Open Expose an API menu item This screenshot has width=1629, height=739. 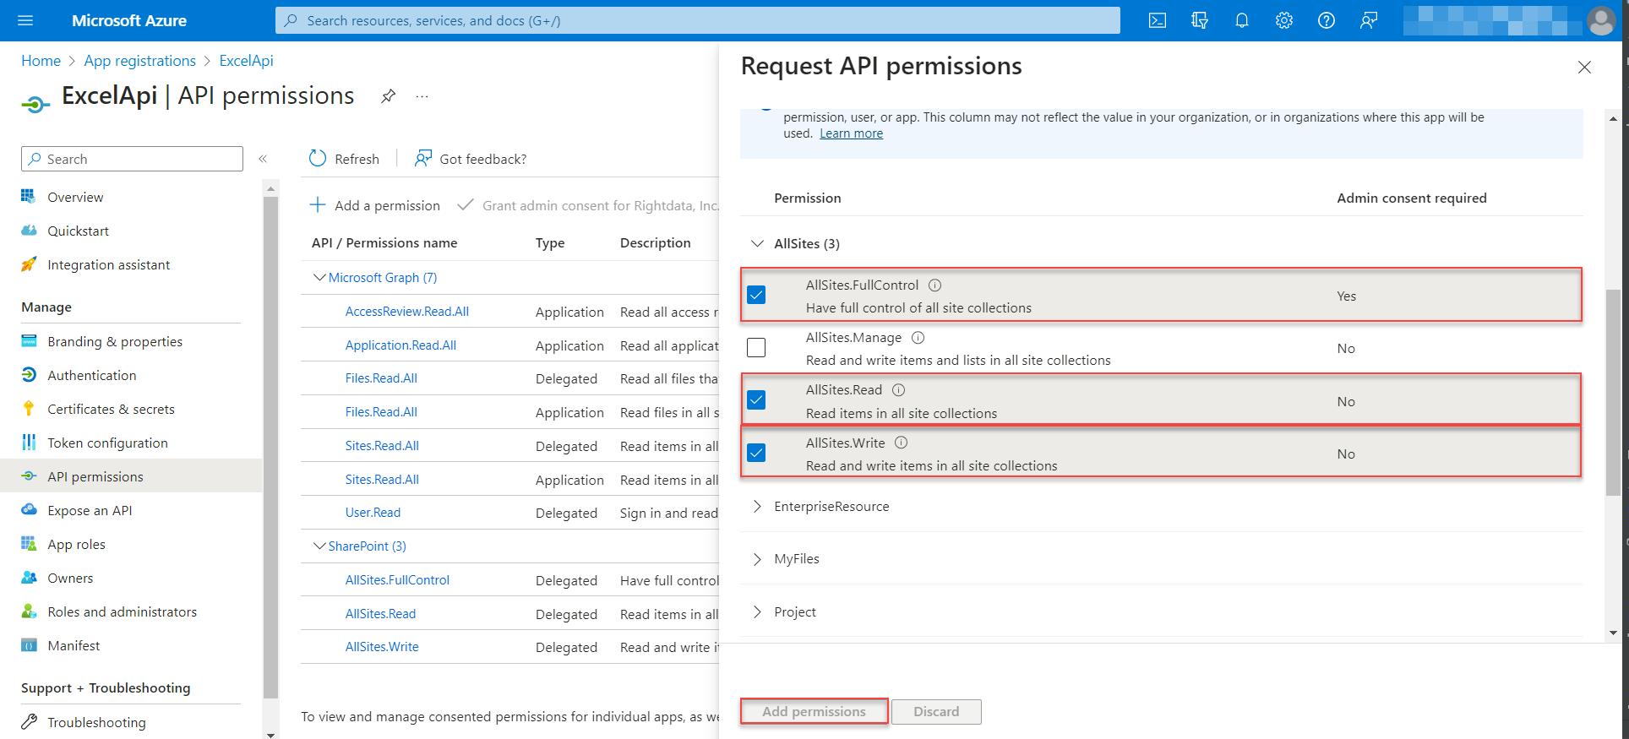[90, 510]
